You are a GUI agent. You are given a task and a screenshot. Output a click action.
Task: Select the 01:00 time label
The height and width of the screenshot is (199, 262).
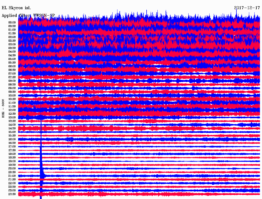(12, 30)
